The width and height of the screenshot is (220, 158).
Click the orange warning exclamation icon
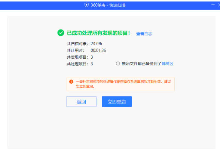pyautogui.click(x=71, y=81)
